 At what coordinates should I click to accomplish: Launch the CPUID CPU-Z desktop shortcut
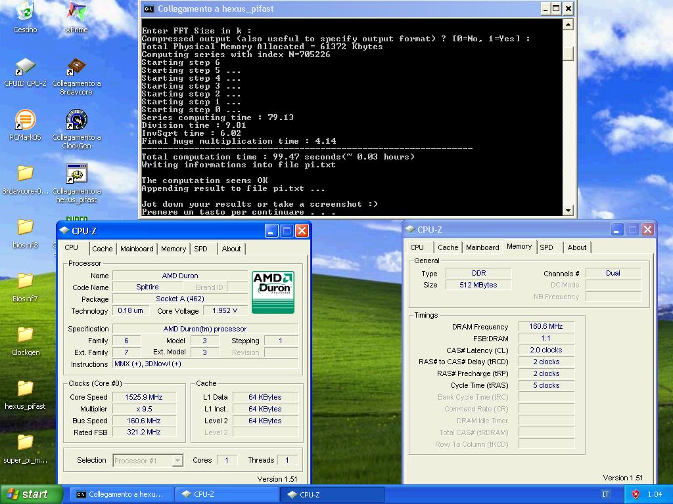pos(25,72)
